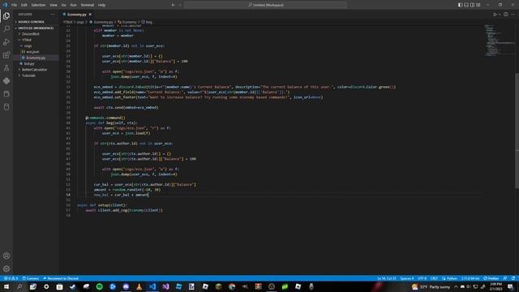
Task: Click CRLF end-of-line setting
Action: [434, 278]
